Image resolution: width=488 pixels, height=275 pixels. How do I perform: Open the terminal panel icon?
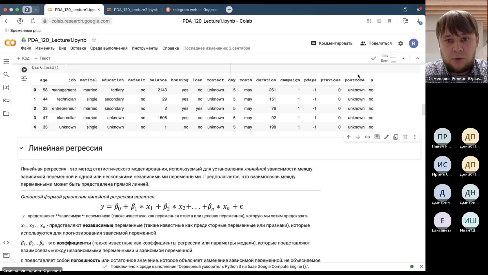(6, 255)
